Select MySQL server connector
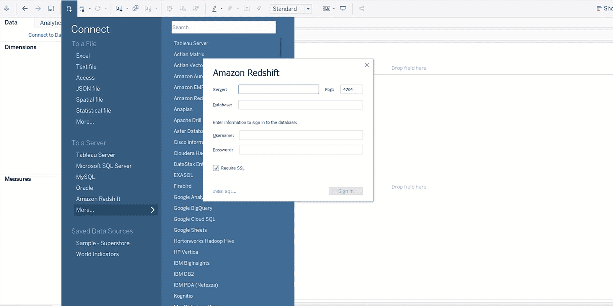 85,177
